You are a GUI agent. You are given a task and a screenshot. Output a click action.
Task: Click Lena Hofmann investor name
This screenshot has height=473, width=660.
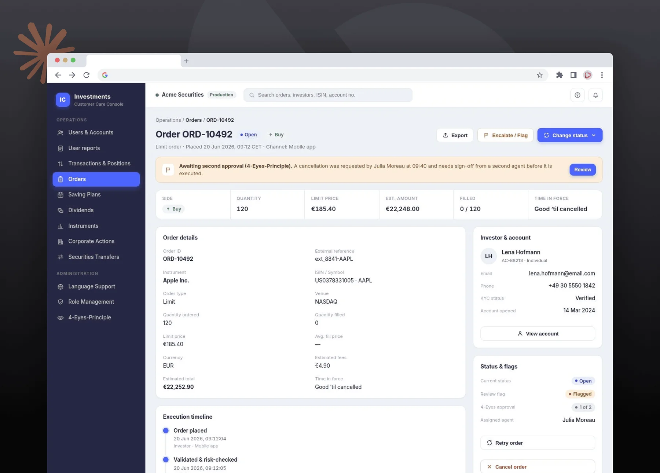pyautogui.click(x=521, y=252)
